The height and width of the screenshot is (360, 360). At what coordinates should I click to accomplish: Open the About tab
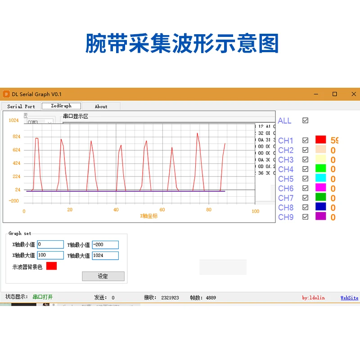tap(101, 107)
